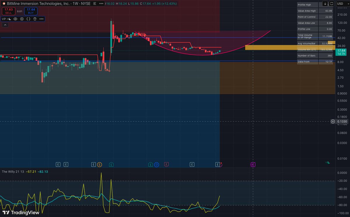The width and height of the screenshot is (350, 217).
Task: Select The Willy 21 13 indicator legend
Action: (x=13, y=172)
